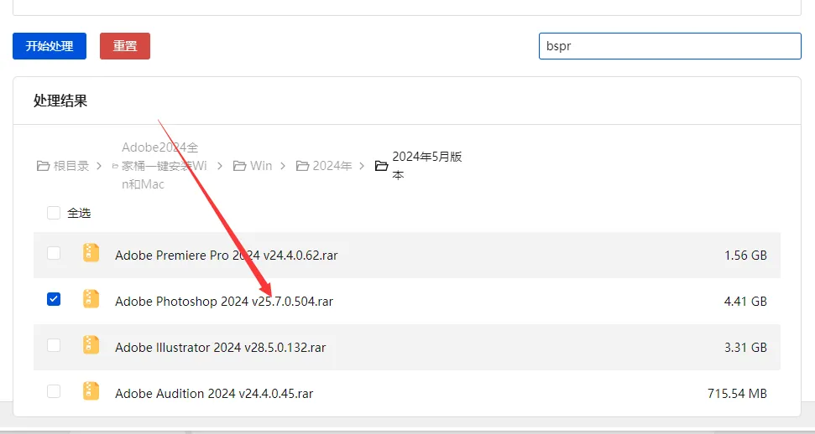815x434 pixels.
Task: Go to the Win breadcrumb folder
Action: tap(253, 166)
